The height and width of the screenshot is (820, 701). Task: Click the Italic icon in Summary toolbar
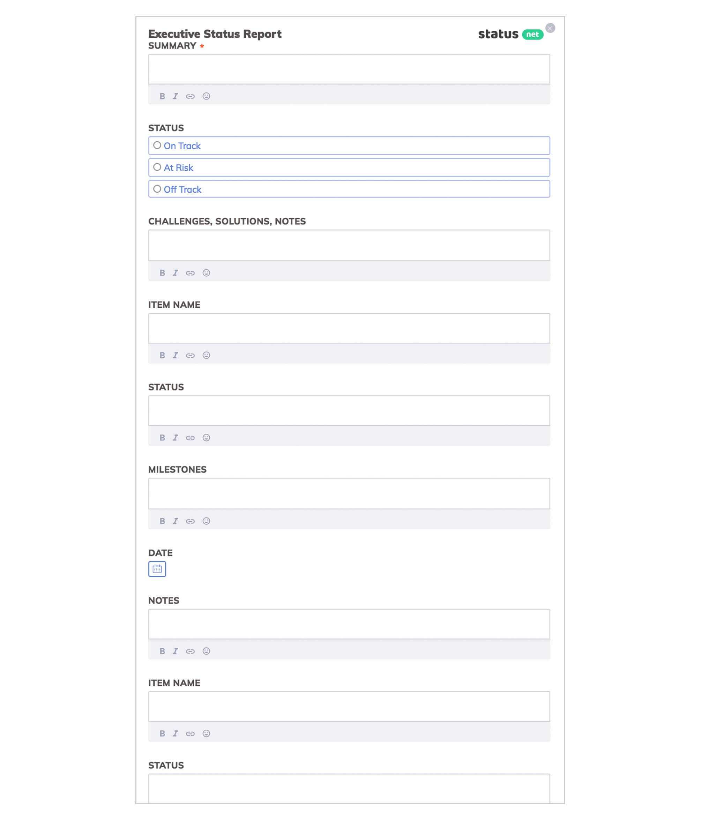point(175,96)
